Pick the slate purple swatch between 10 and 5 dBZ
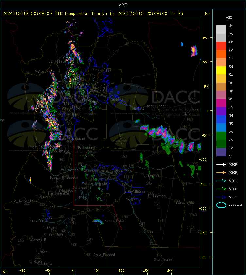This screenshot has height=275, width=246. (x=221, y=152)
